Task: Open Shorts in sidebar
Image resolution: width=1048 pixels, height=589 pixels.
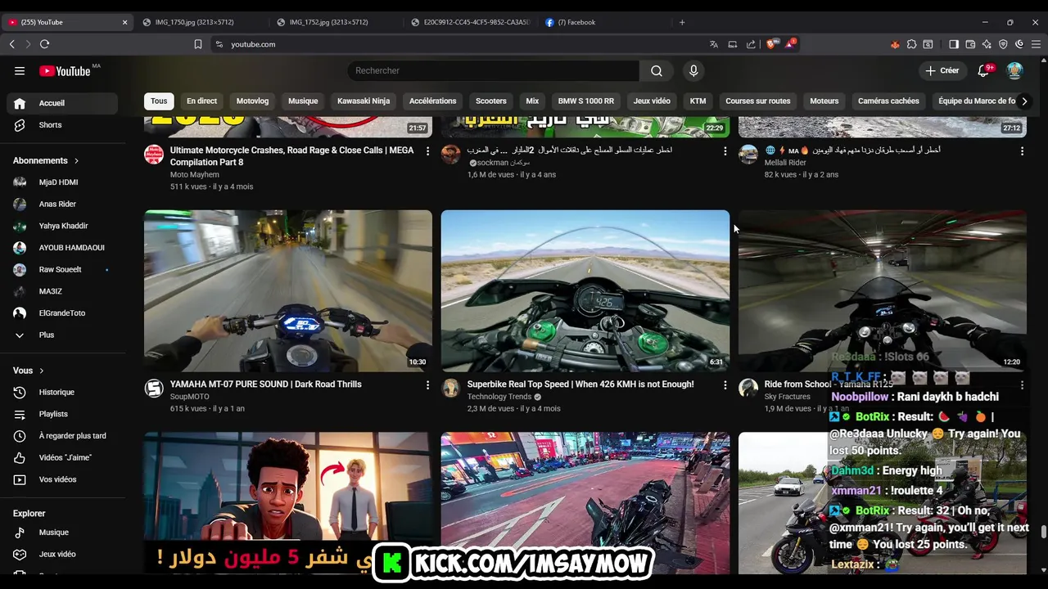Action: pyautogui.click(x=62, y=125)
